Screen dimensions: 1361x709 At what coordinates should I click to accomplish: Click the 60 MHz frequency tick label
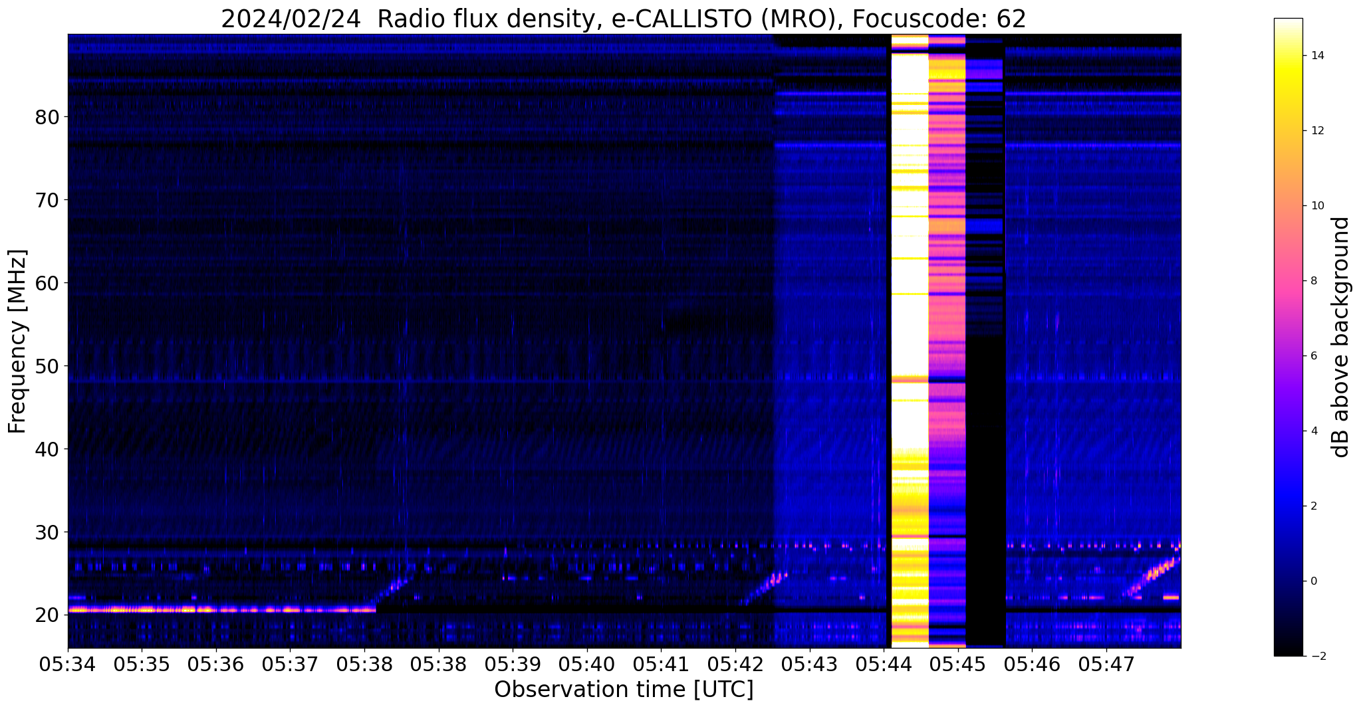pyautogui.click(x=47, y=283)
